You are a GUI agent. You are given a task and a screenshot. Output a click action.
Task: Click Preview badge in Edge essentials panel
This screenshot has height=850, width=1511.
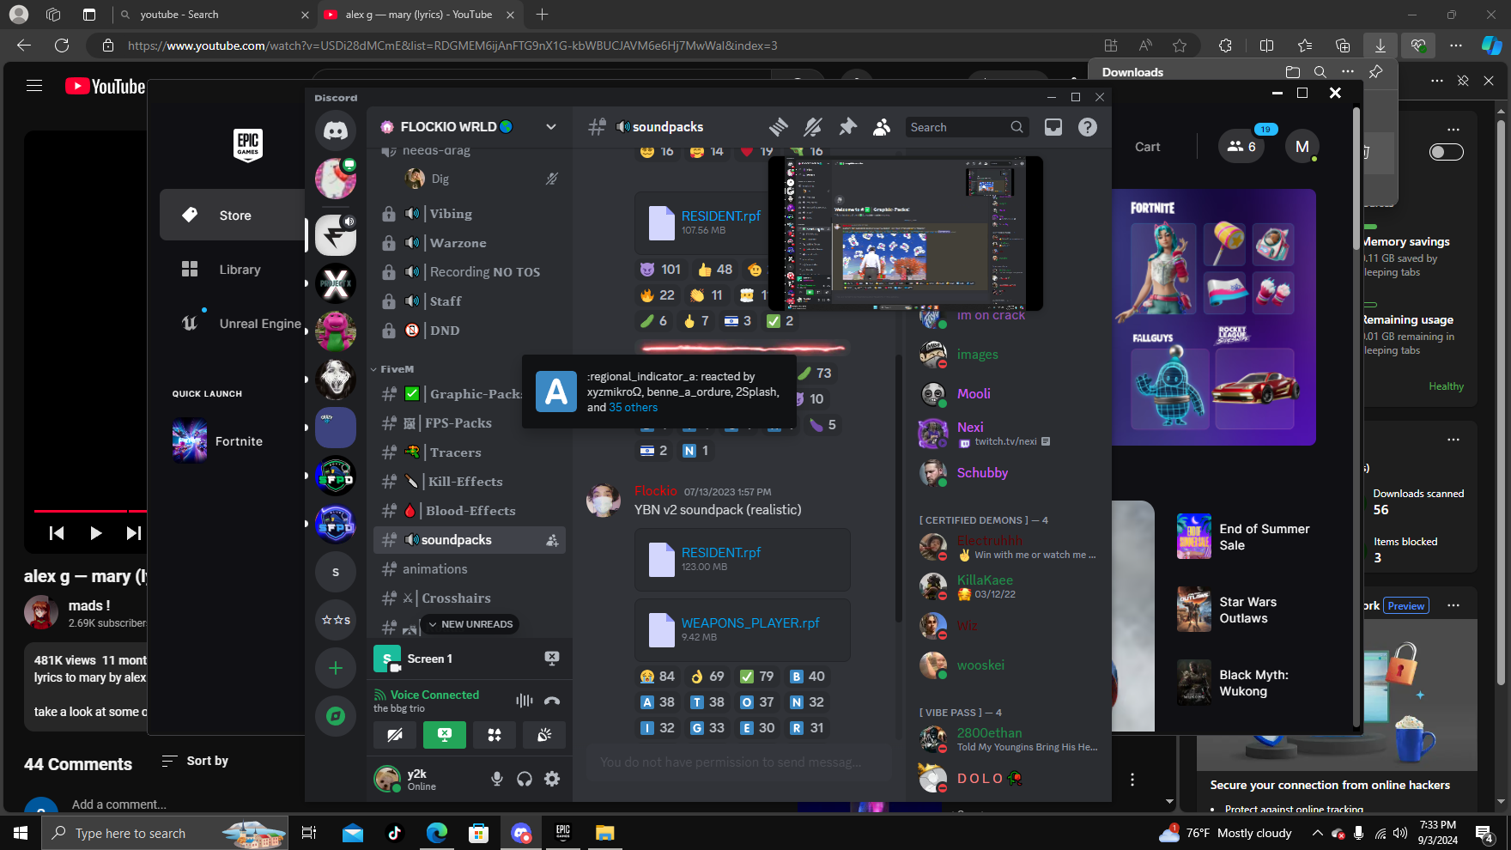[1406, 606]
